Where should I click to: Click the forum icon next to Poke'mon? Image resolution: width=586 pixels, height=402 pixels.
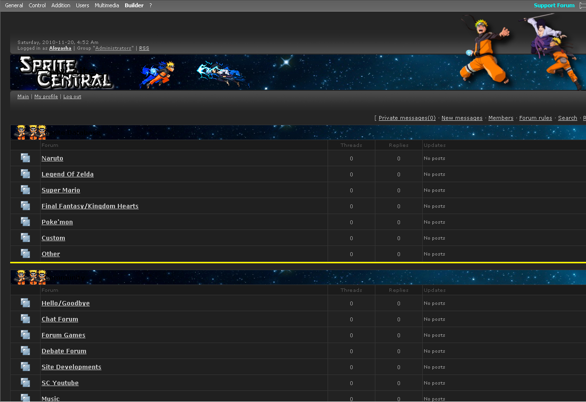[25, 222]
